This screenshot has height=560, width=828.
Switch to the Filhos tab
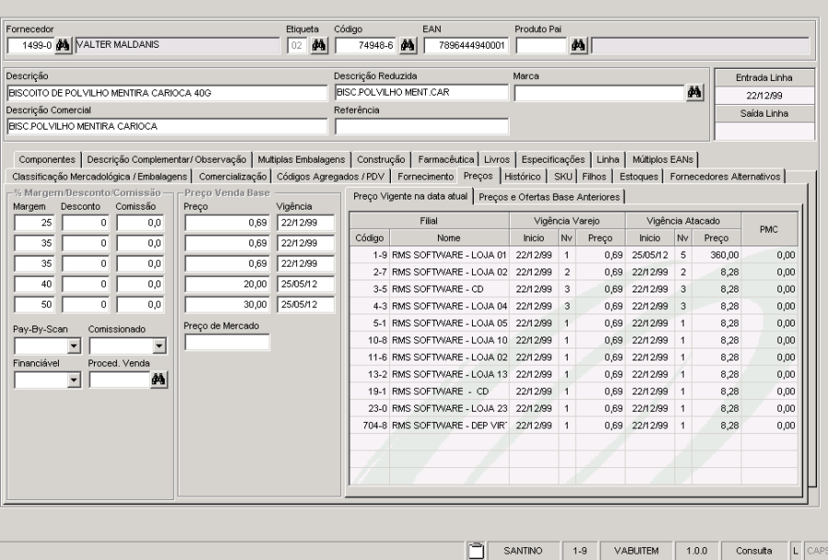point(594,177)
